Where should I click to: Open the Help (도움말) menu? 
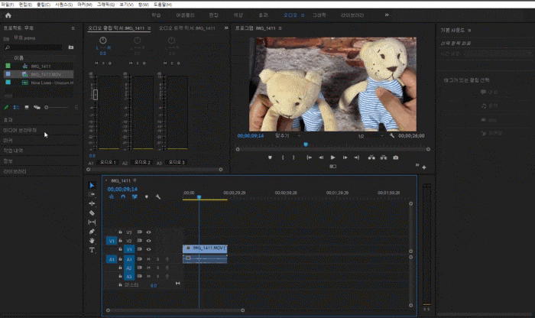point(163,5)
